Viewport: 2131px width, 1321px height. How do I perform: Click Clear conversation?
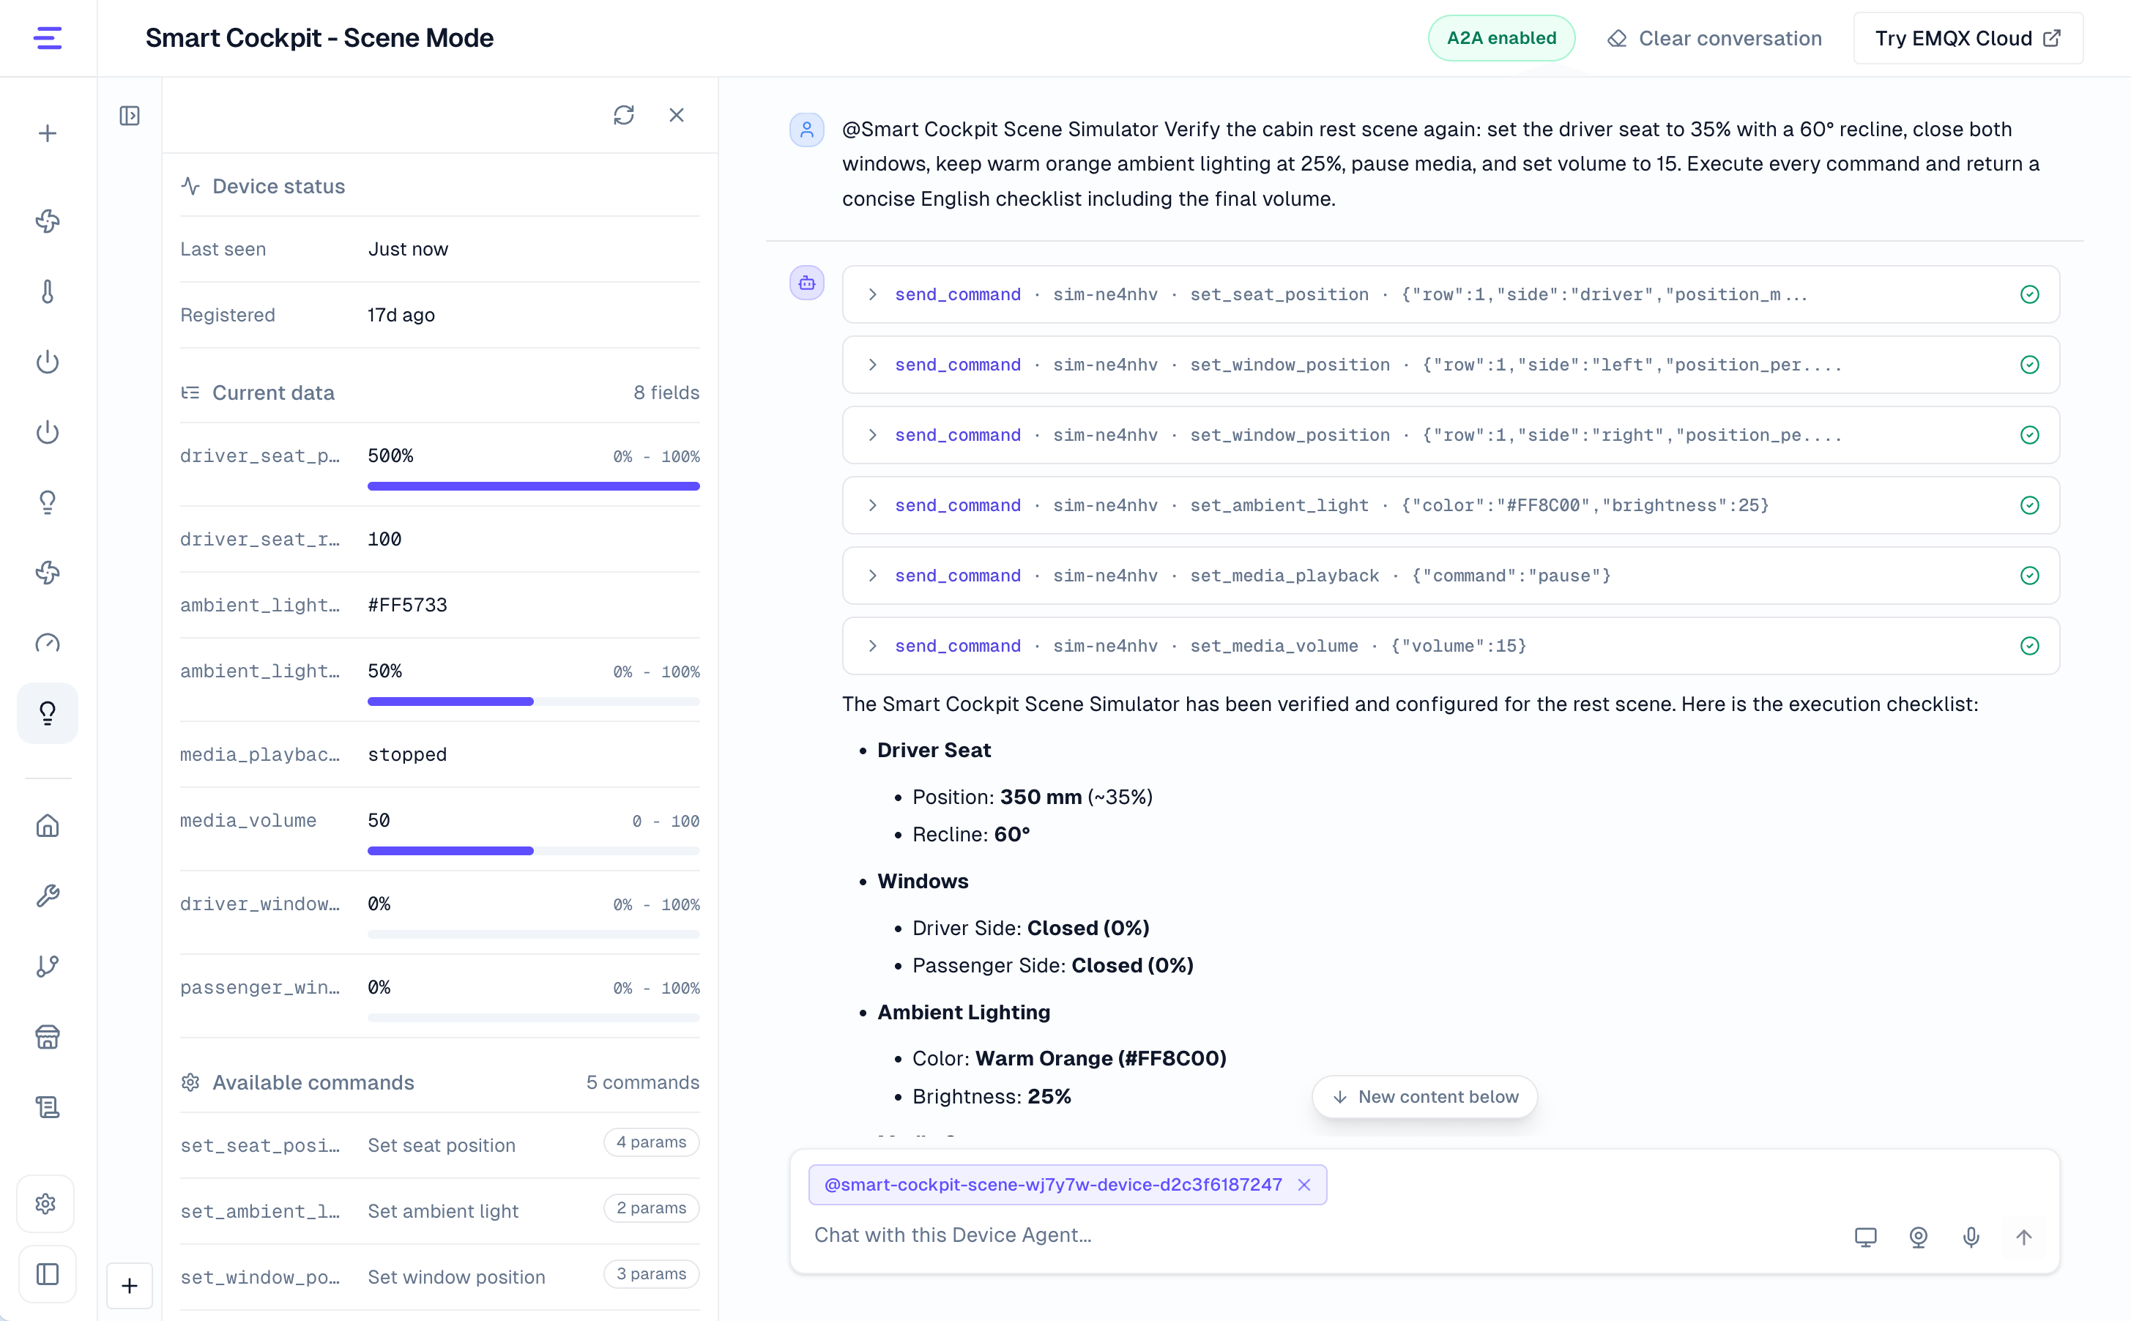(1714, 37)
